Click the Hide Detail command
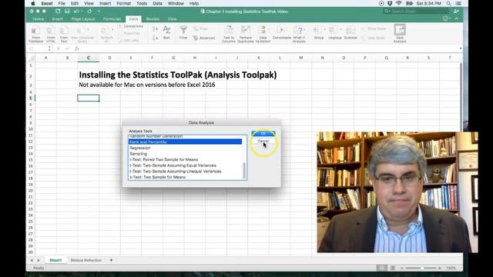 click(373, 38)
